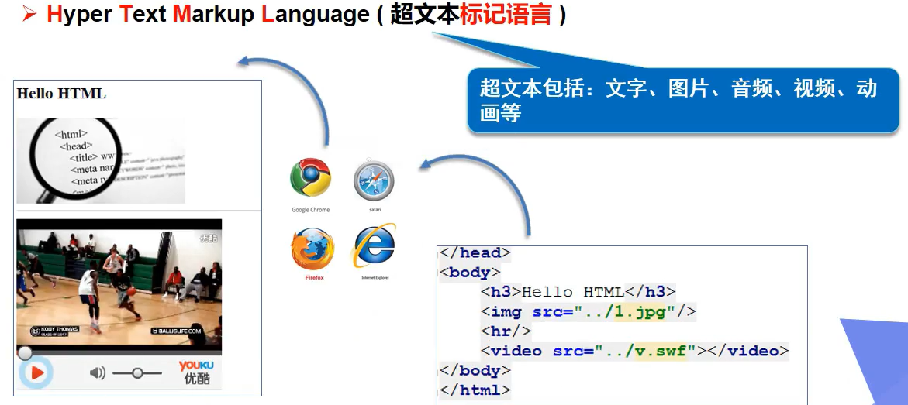Click the 'Hyper Text Markup Language' title
Viewport: 908px width, 405px height.
click(208, 14)
